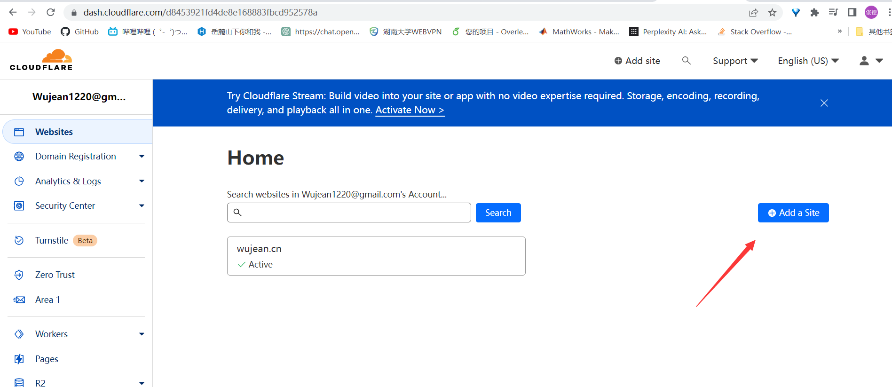
Task: Open the Perplexity AI bookmark
Action: pyautogui.click(x=668, y=32)
